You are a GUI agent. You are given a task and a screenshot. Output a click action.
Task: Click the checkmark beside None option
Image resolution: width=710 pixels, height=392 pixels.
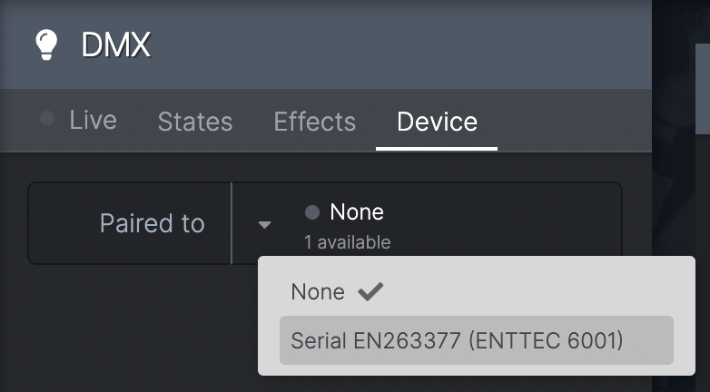[x=370, y=291]
